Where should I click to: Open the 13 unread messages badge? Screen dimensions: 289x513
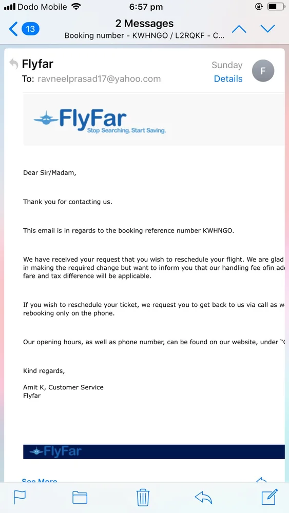point(30,29)
